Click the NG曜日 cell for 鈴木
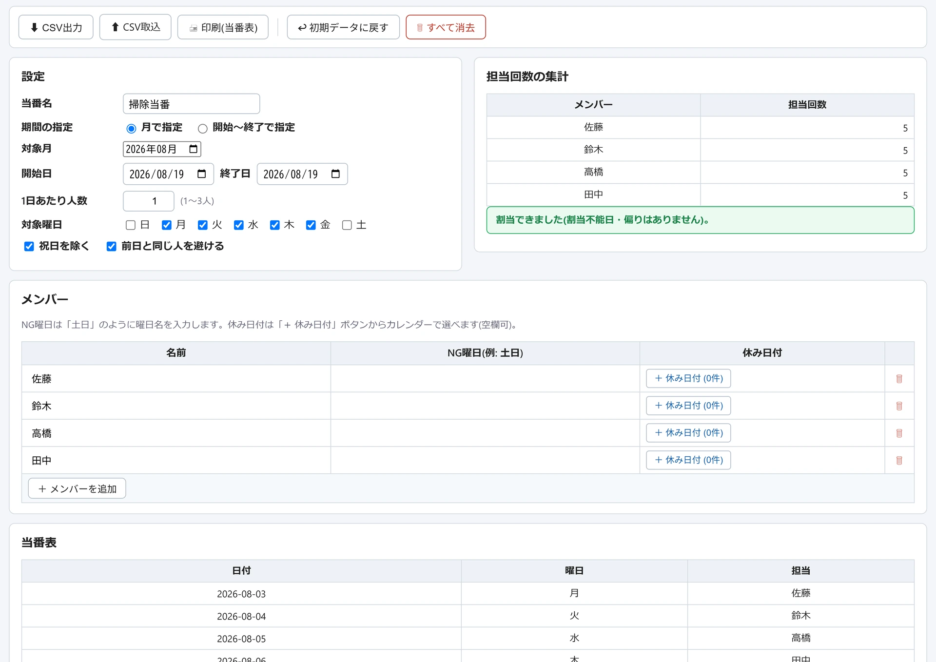The width and height of the screenshot is (936, 662). (x=485, y=406)
